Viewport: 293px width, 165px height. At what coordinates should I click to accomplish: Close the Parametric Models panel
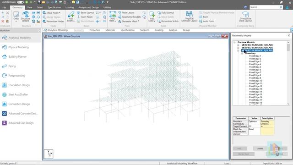coord(289,35)
